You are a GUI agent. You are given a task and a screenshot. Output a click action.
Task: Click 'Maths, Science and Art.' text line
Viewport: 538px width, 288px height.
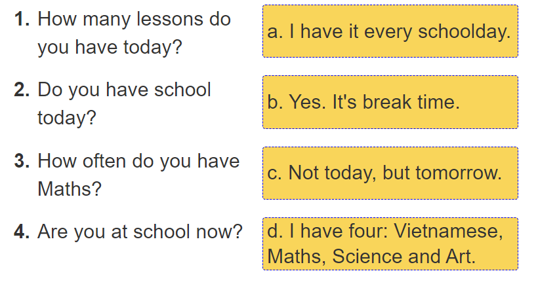tap(371, 256)
